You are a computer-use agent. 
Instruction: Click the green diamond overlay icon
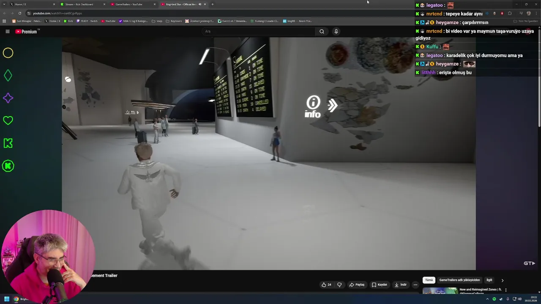pyautogui.click(x=8, y=76)
